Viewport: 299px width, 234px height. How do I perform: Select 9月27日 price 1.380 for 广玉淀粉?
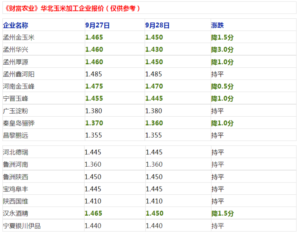pos(94,111)
